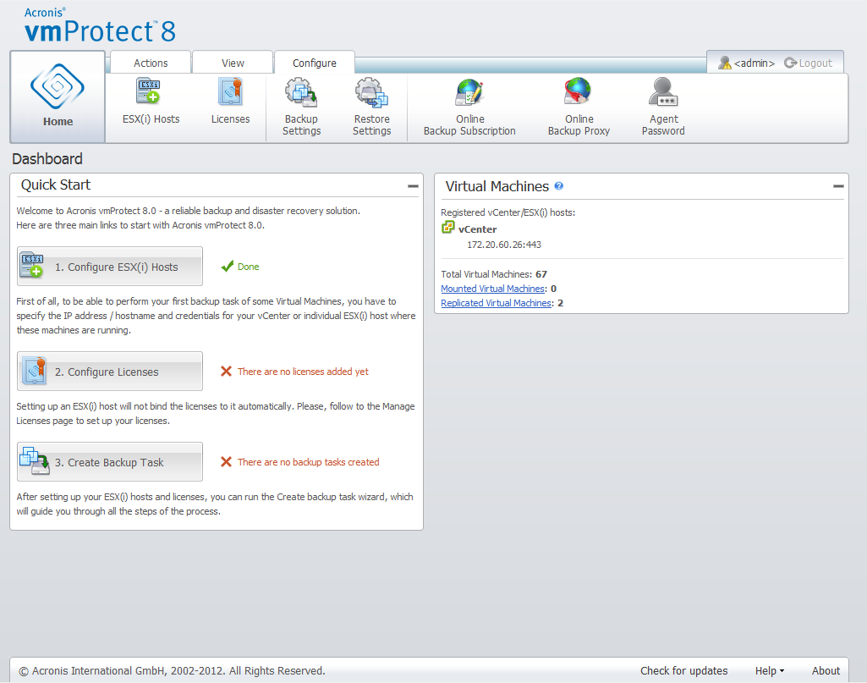The width and height of the screenshot is (867, 683).
Task: Open the About page
Action: pos(826,671)
